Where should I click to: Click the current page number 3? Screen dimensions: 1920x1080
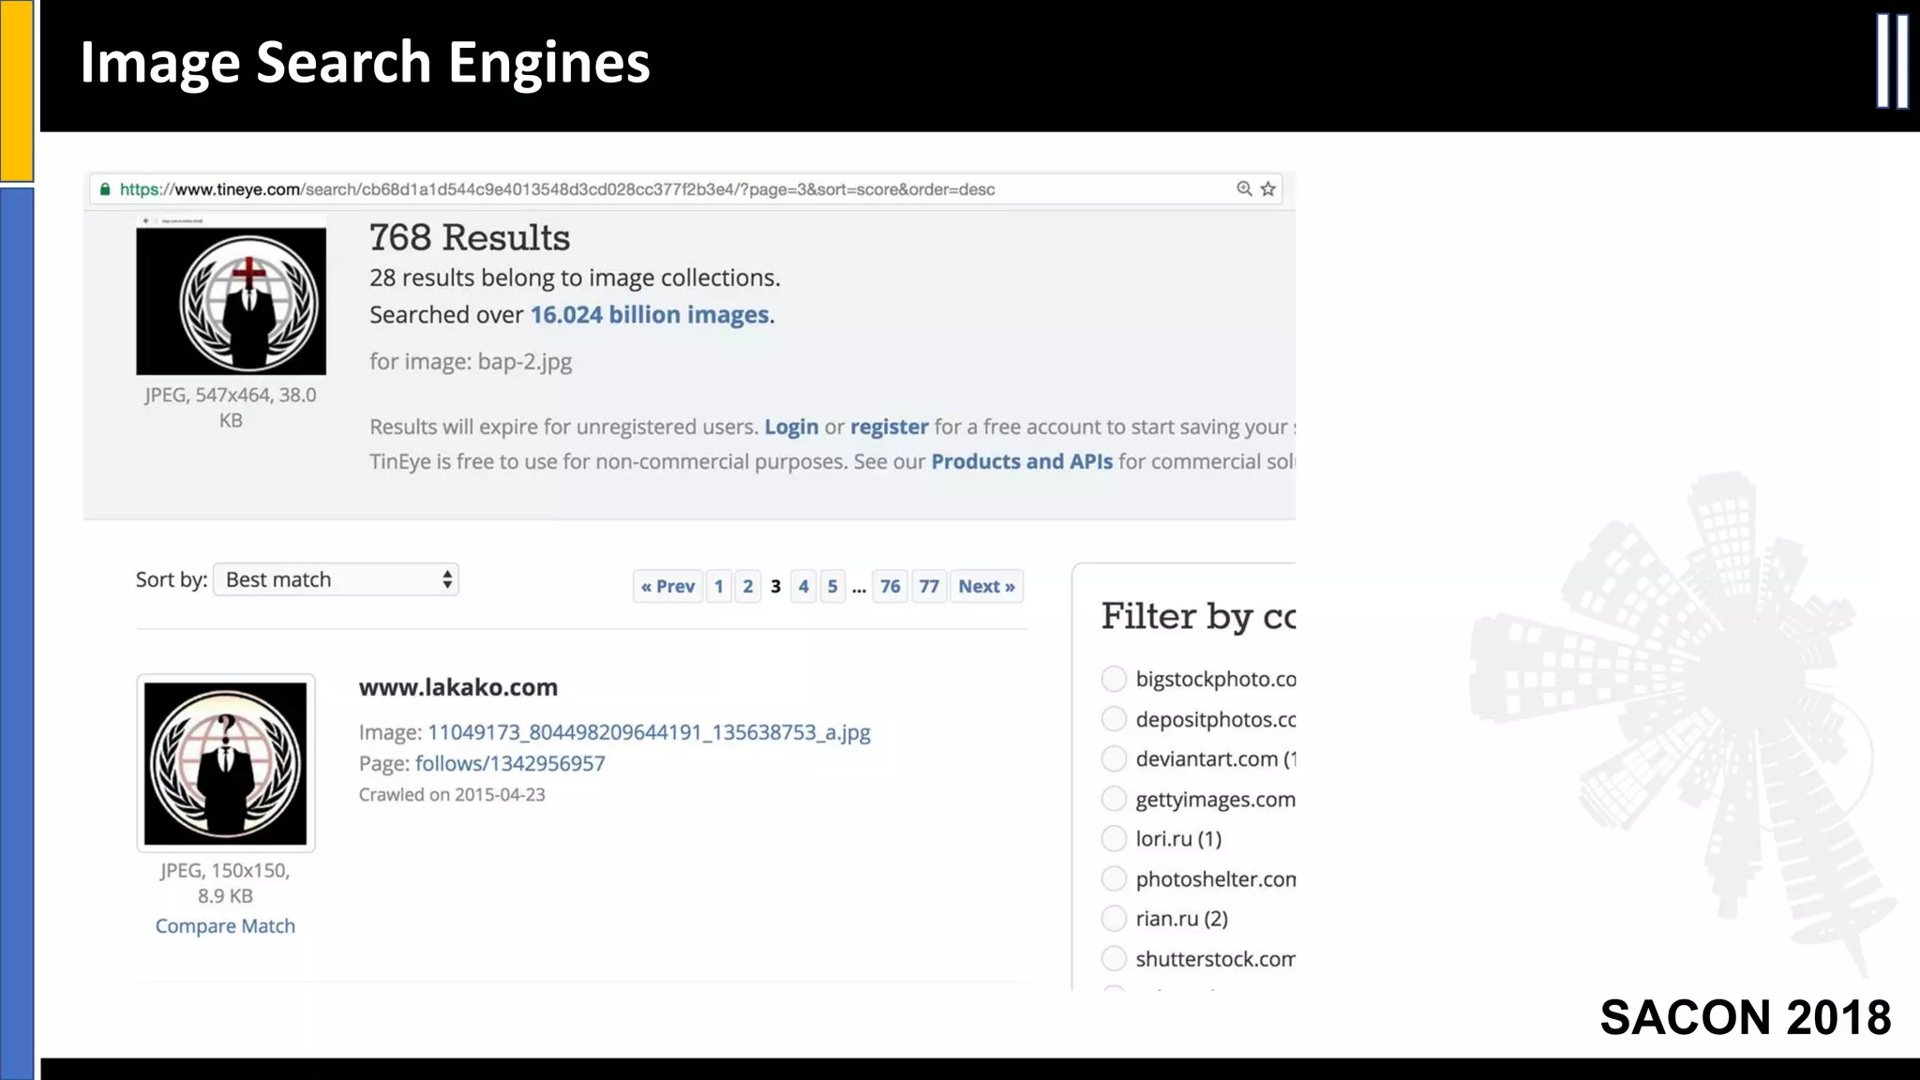coord(775,587)
